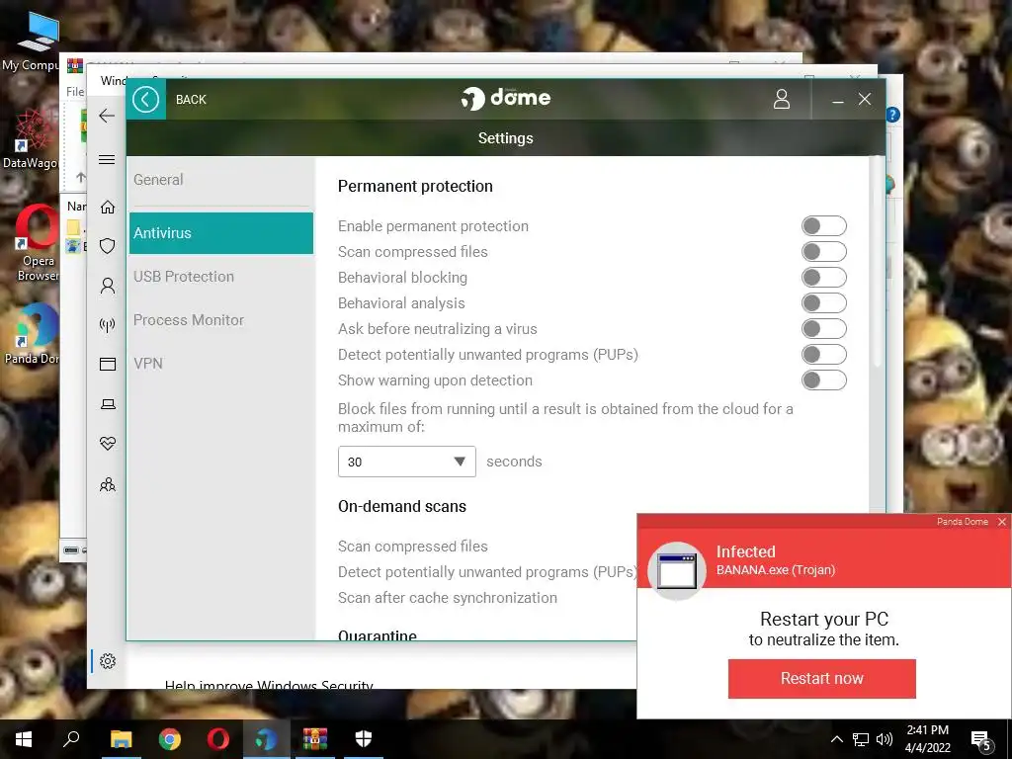Show hidden tray icons chevron

pyautogui.click(x=836, y=739)
